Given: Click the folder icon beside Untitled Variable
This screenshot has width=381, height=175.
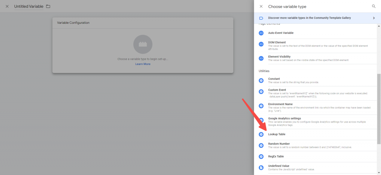Looking at the screenshot, I should 48,6.
